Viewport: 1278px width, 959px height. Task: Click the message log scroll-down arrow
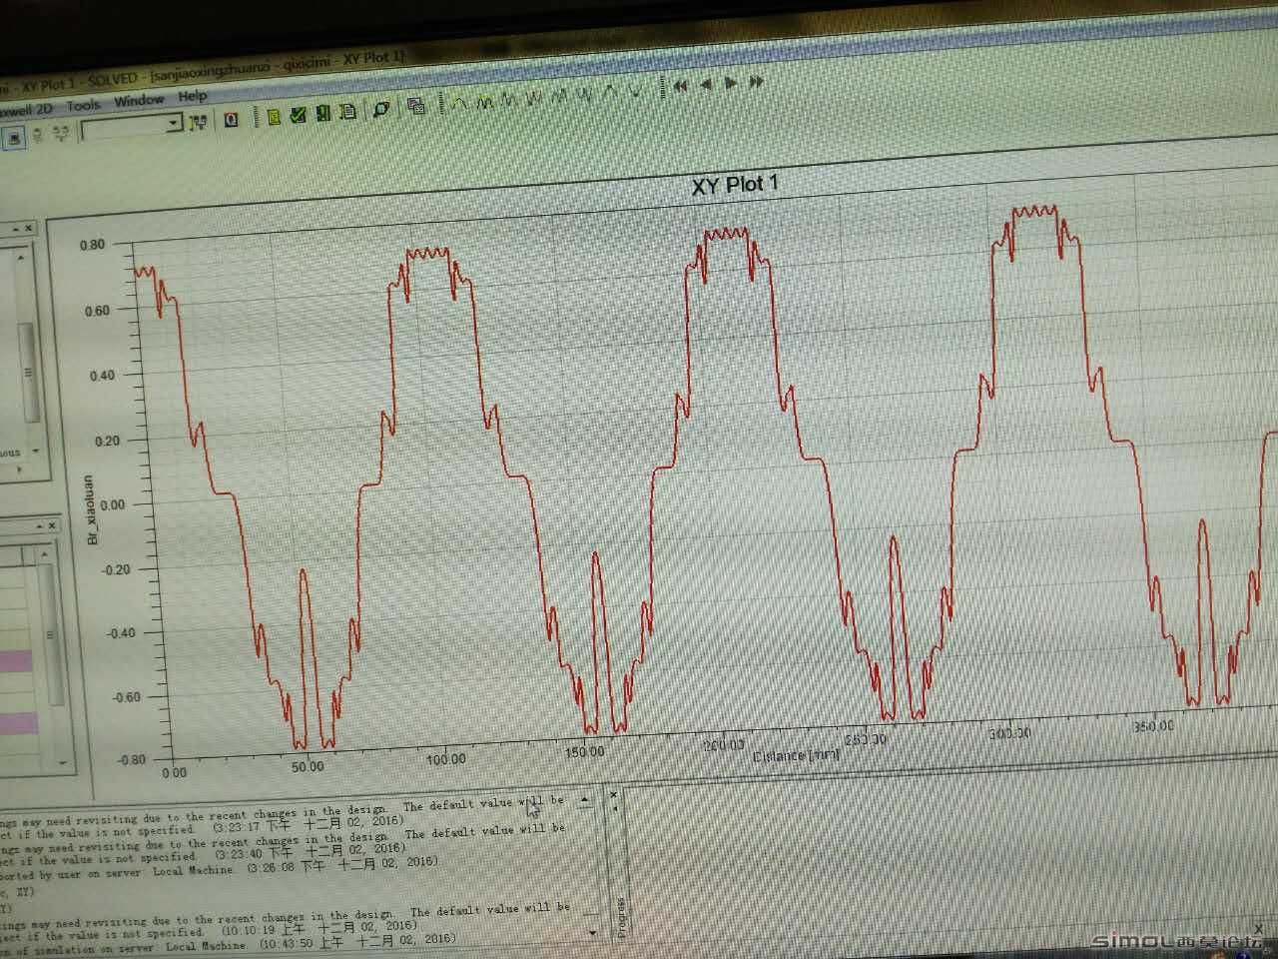pos(594,931)
